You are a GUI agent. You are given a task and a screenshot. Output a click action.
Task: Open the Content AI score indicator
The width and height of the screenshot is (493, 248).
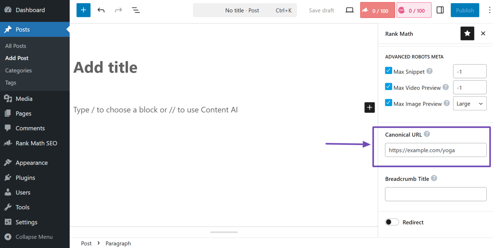(413, 11)
